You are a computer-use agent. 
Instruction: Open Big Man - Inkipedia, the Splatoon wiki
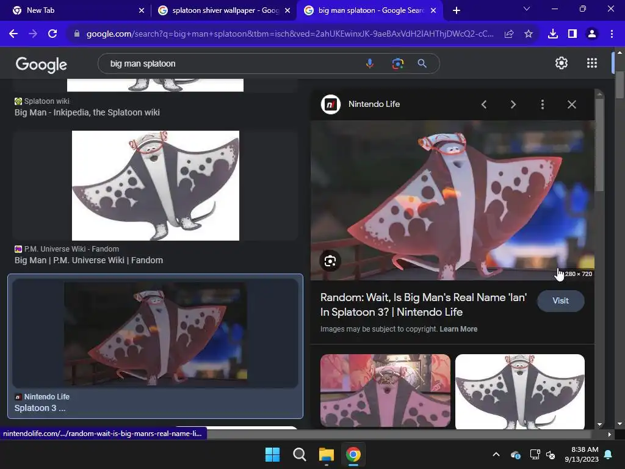87,112
